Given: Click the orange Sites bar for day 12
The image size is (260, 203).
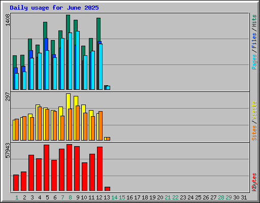Looking at the screenshot, I should coord(101,126).
